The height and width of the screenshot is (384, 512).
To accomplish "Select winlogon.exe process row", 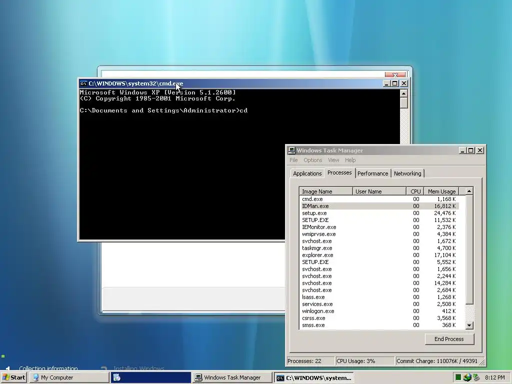I will pyautogui.click(x=379, y=311).
